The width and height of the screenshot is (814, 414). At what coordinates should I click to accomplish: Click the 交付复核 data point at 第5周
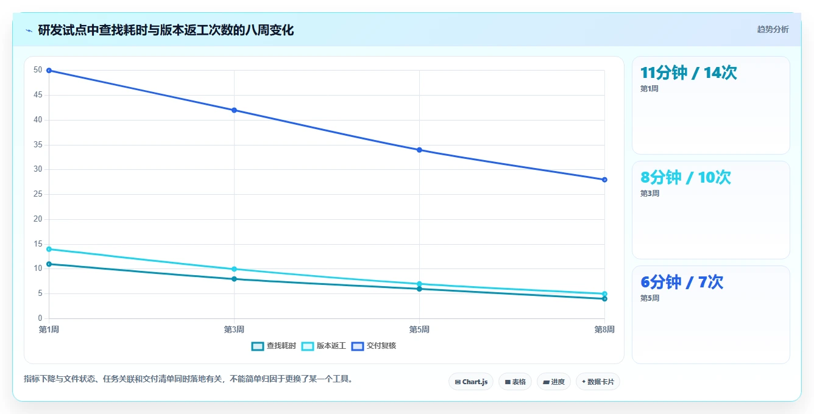[419, 150]
